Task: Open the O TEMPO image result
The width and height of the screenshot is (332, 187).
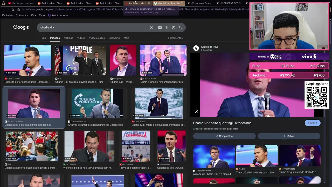Action: [x=89, y=146]
